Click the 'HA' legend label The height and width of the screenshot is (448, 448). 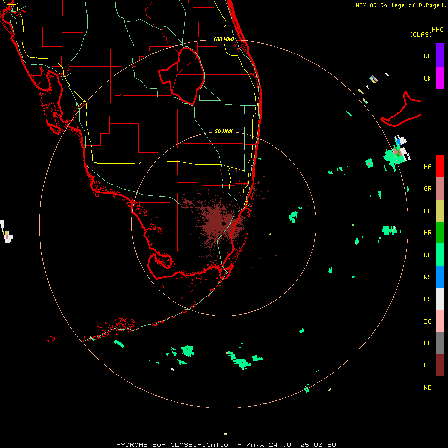[427, 166]
